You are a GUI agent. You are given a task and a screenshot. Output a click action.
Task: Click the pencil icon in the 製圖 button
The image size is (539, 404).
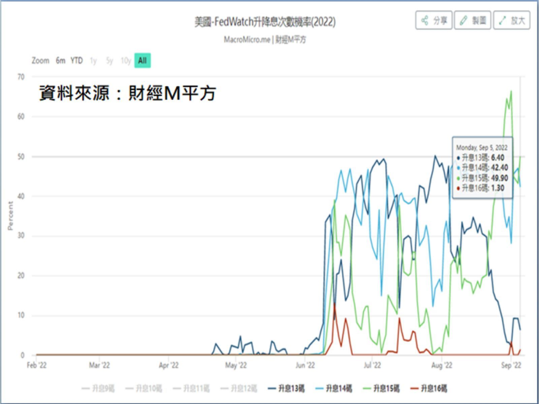[x=464, y=20]
